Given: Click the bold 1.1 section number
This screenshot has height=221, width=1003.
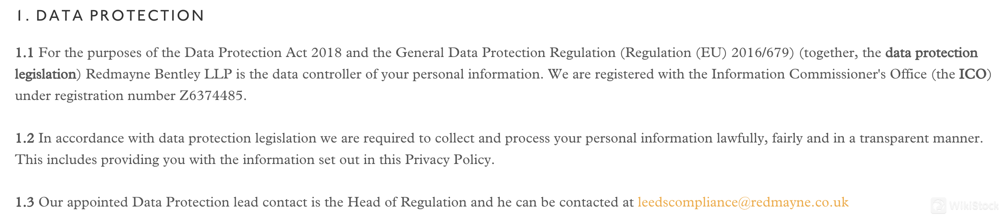Looking at the screenshot, I should [x=25, y=53].
